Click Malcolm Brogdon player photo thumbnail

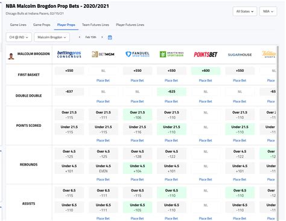click(x=11, y=56)
